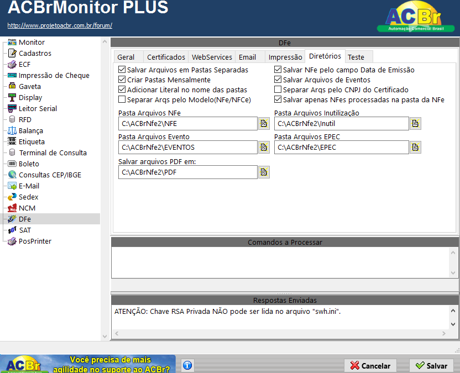Screen dimensions: 460x373
Task: Select the E-Mail envelope icon
Action: coord(12,186)
